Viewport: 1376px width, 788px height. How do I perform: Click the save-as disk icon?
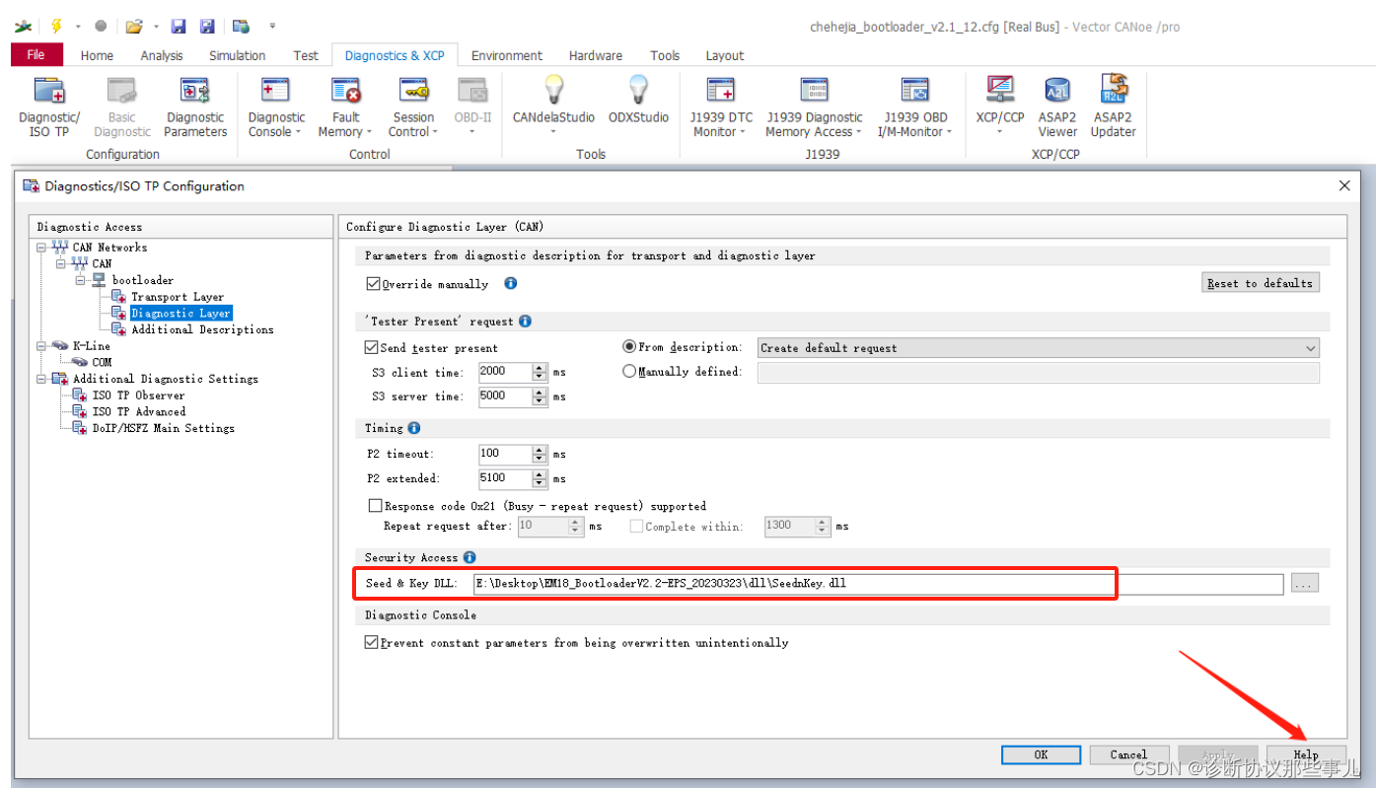pyautogui.click(x=207, y=26)
